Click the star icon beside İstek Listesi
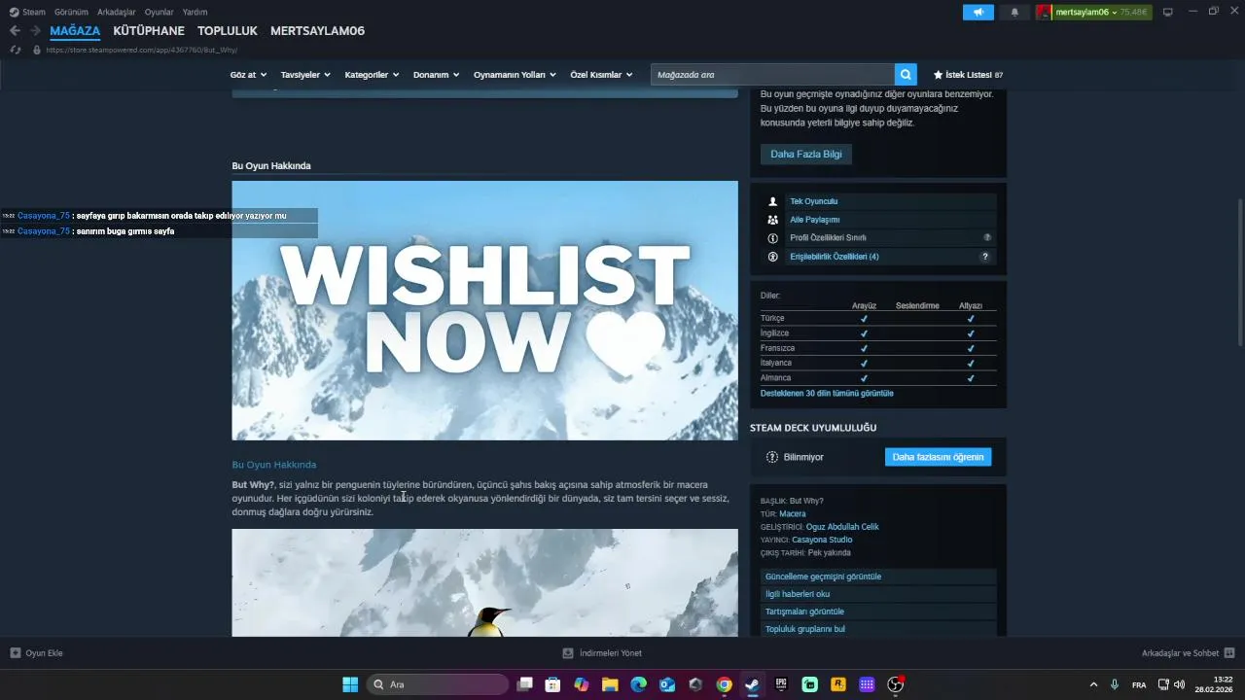This screenshot has width=1245, height=700. (x=939, y=75)
